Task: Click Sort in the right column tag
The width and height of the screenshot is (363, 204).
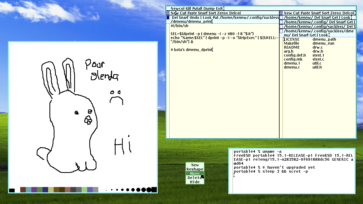Action: pyautogui.click(x=326, y=13)
